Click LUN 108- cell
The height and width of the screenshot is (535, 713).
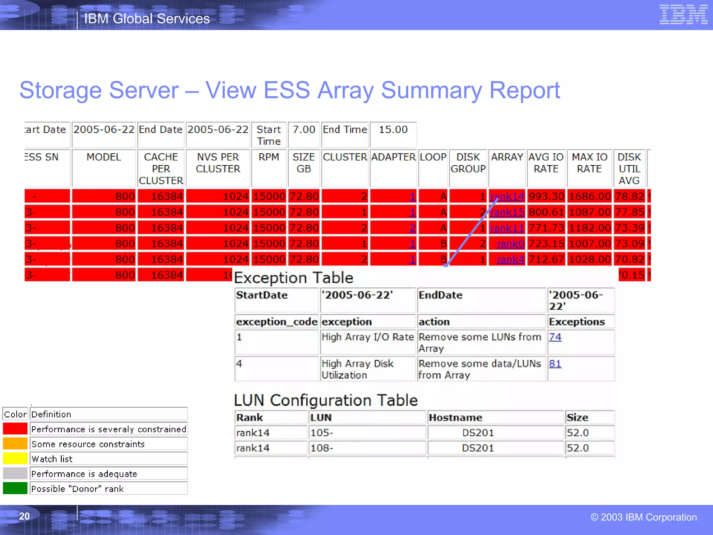click(367, 448)
